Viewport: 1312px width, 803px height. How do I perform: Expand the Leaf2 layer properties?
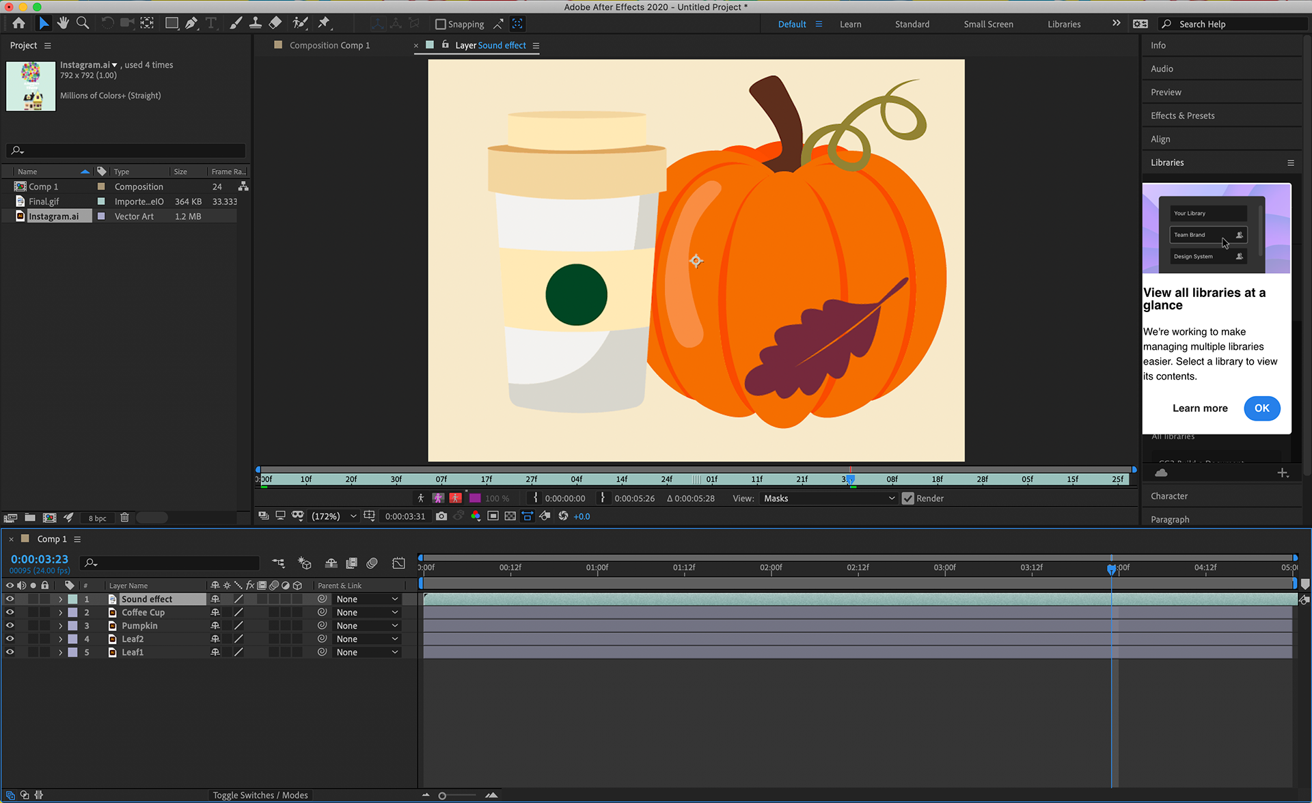[60, 639]
